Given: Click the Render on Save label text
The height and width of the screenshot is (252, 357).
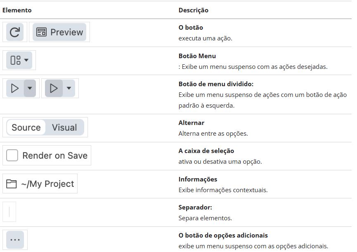Looking at the screenshot, I should click(55, 155).
